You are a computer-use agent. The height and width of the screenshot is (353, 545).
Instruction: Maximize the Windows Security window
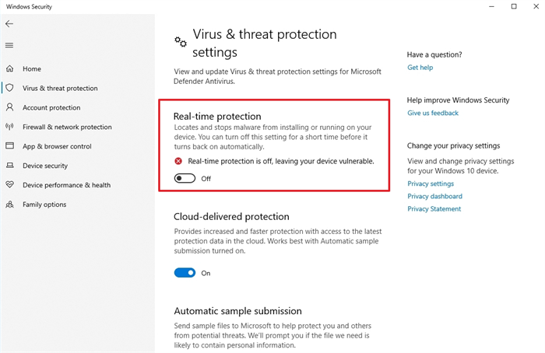514,6
